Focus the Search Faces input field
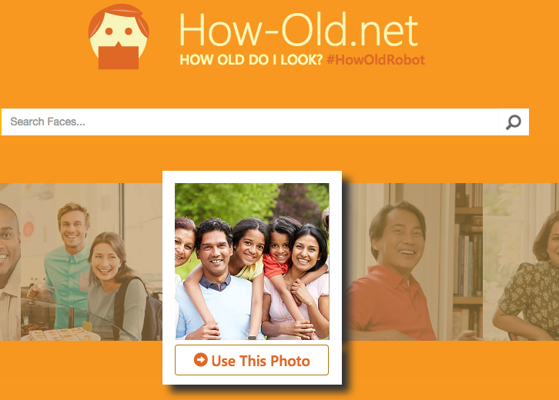The width and height of the screenshot is (559, 400). 249,122
